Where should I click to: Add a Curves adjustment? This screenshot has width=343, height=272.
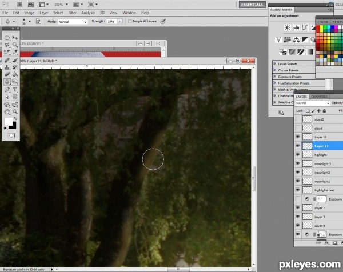click(305, 27)
